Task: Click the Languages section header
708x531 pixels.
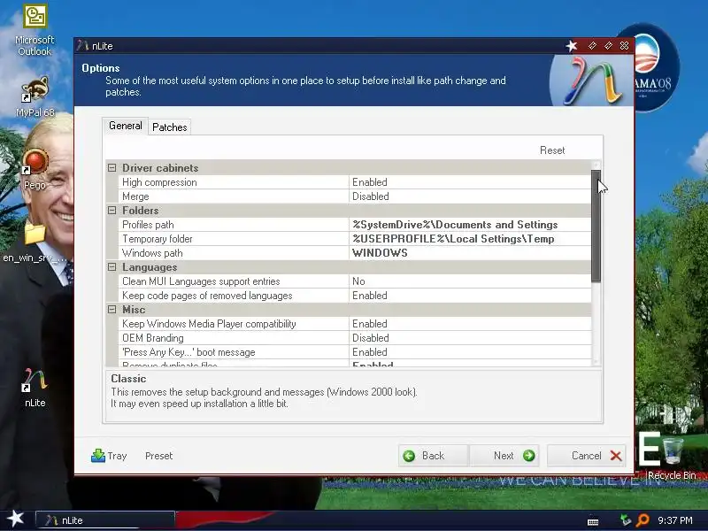Action: 150,267
